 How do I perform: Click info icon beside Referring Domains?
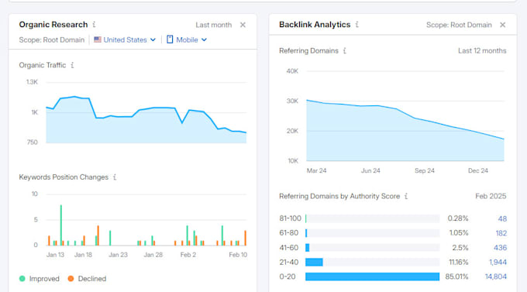click(x=345, y=51)
